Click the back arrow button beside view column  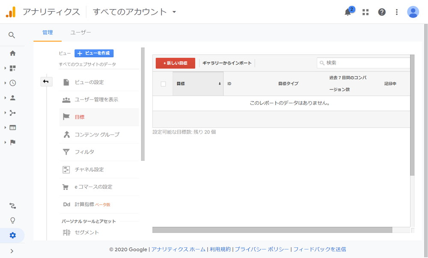tap(46, 82)
